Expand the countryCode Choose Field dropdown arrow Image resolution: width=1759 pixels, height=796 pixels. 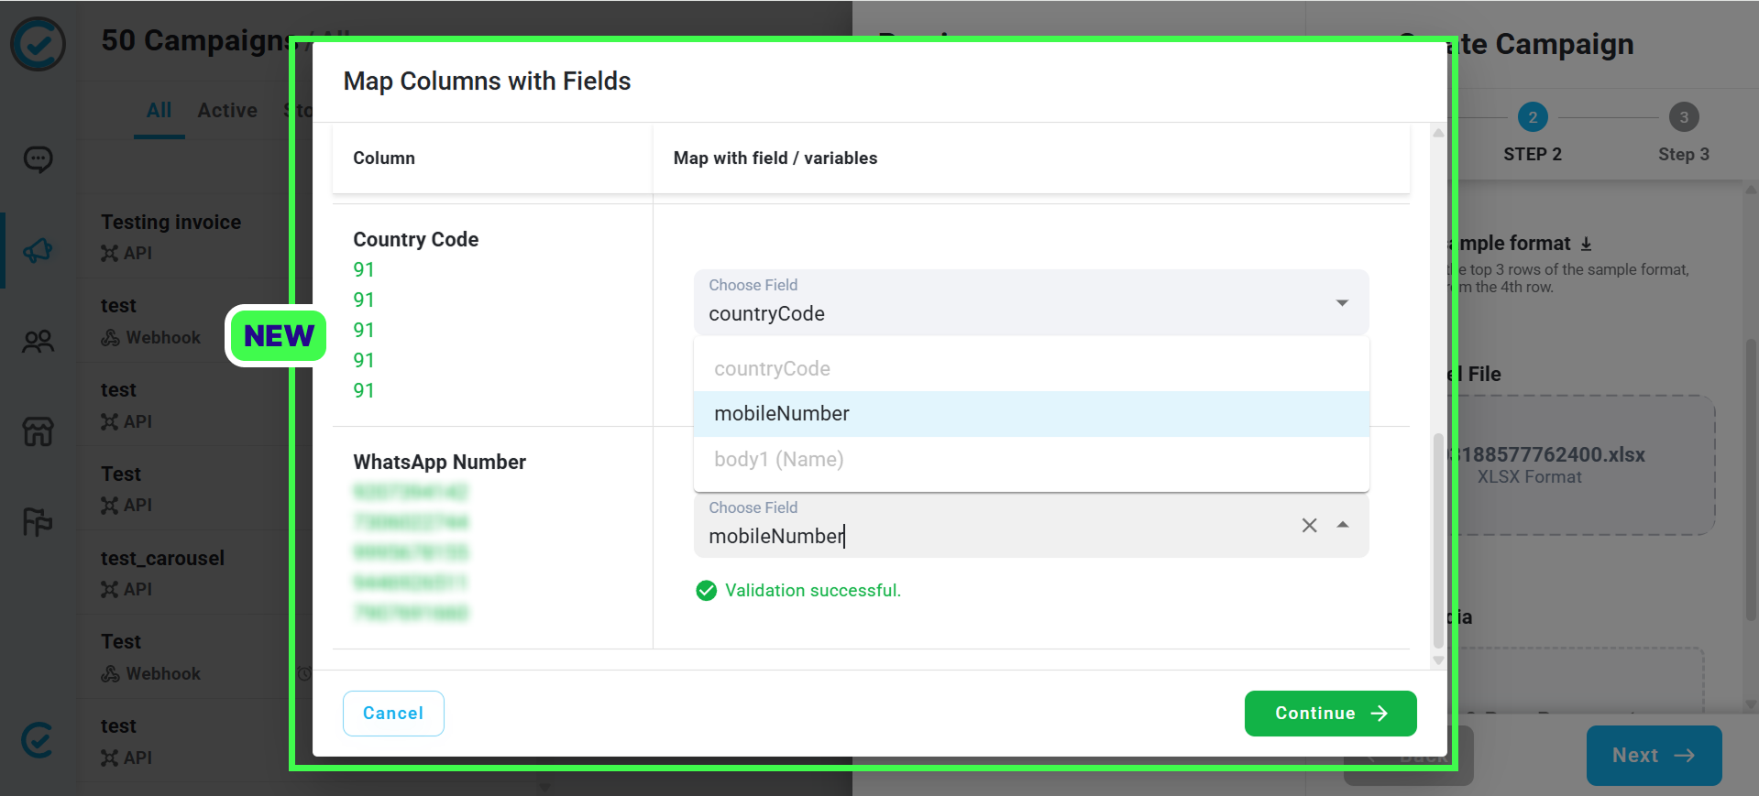click(1342, 302)
